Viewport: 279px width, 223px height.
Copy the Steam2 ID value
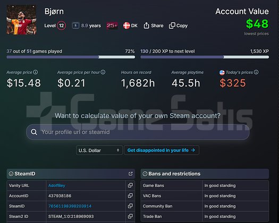pos(130,216)
